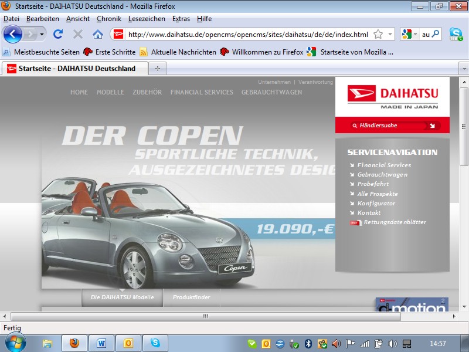The height and width of the screenshot is (352, 469).
Task: Click in the URL address field
Action: [248, 35]
